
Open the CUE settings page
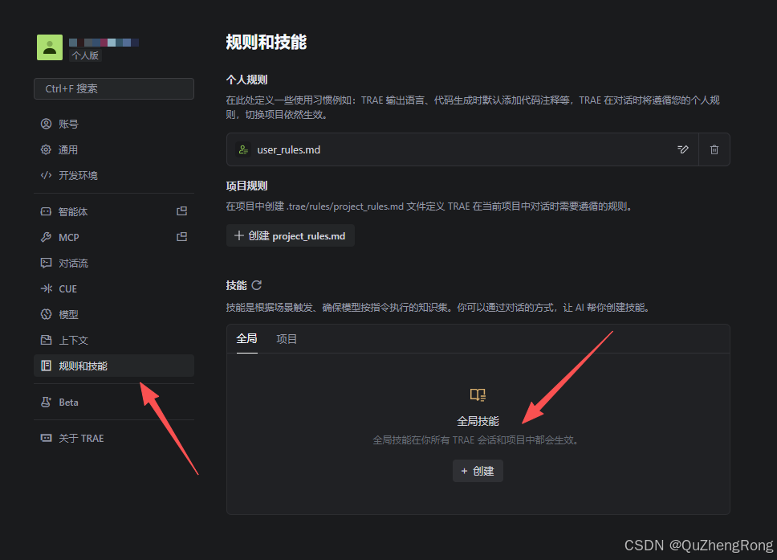tap(114, 289)
